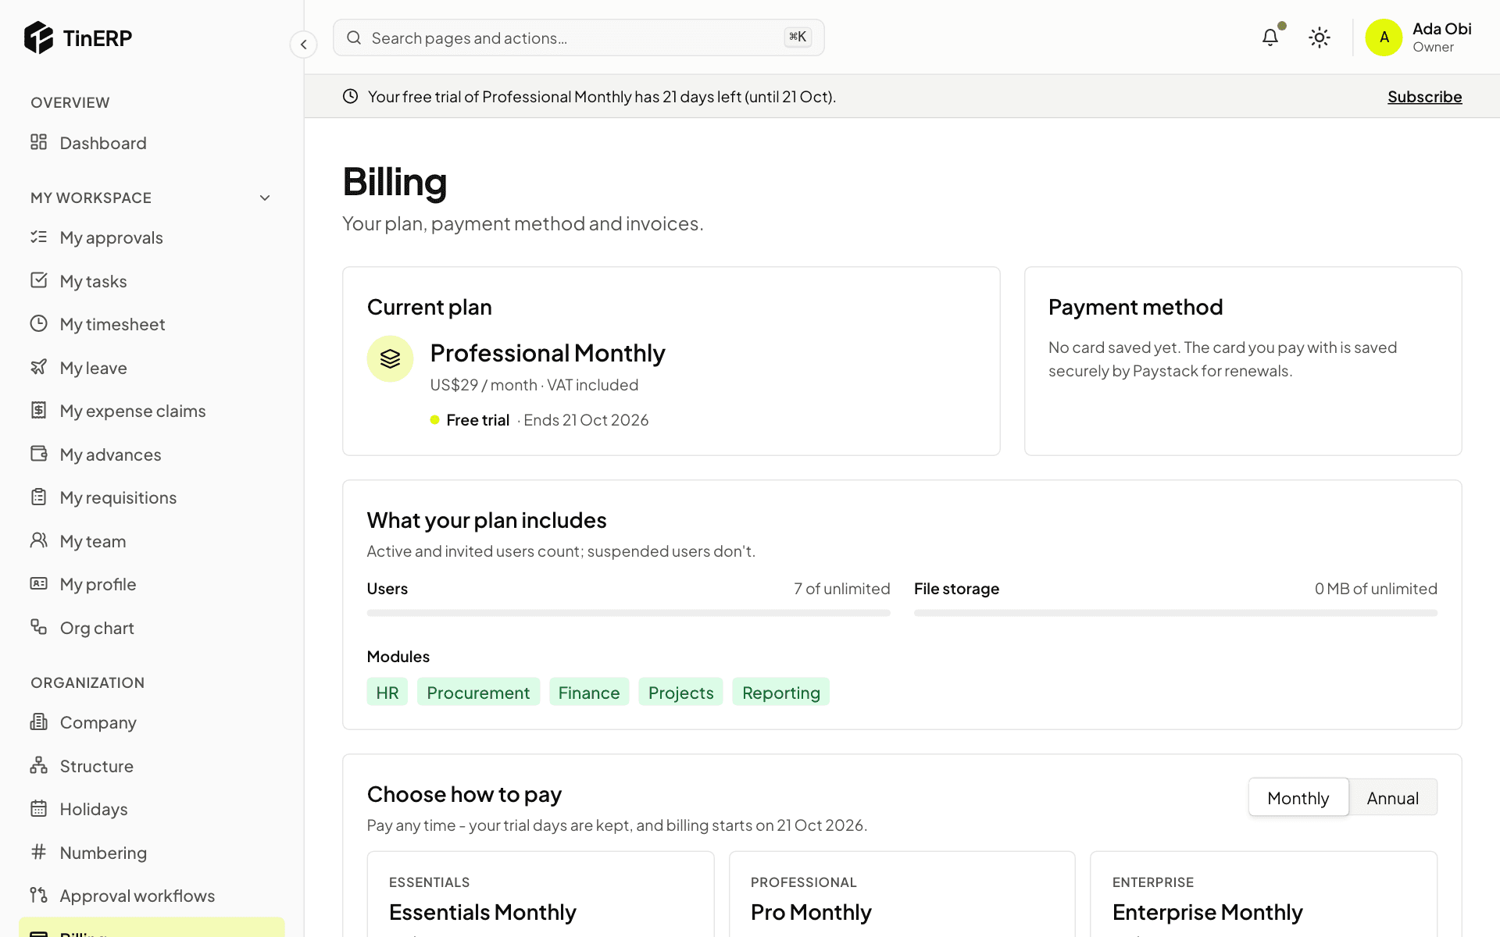Click the Holidays calendar icon
Screen dimensions: 1500x937
coord(38,808)
